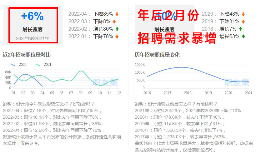
Task: Click the blue 2022 legend line marker
Action: 13,65
